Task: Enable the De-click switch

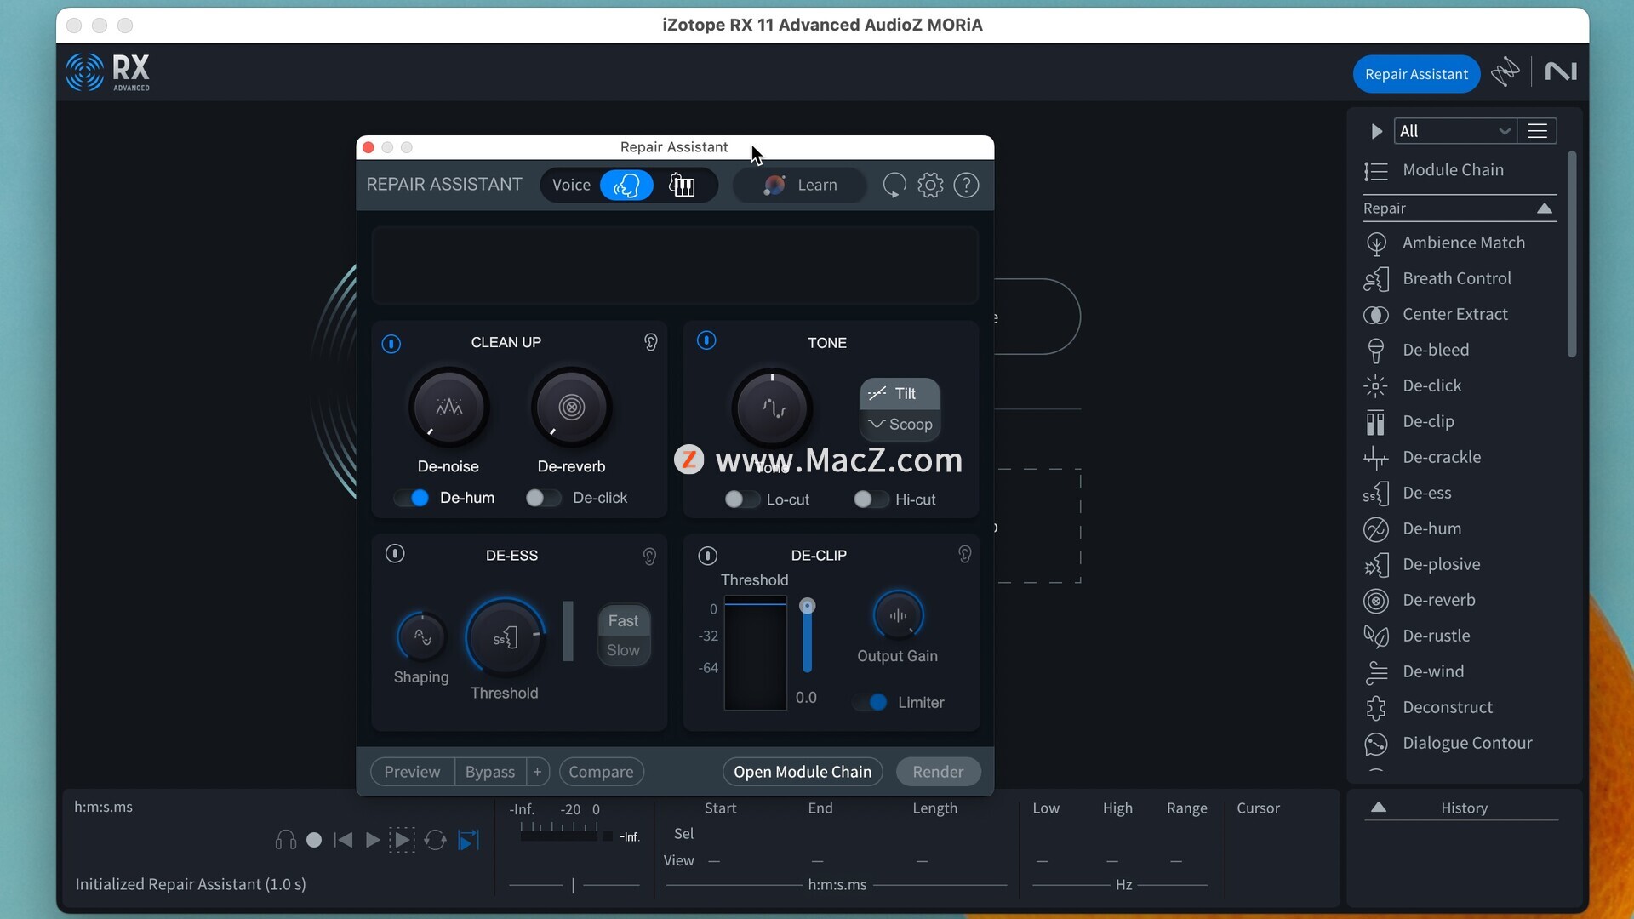Action: (x=543, y=498)
